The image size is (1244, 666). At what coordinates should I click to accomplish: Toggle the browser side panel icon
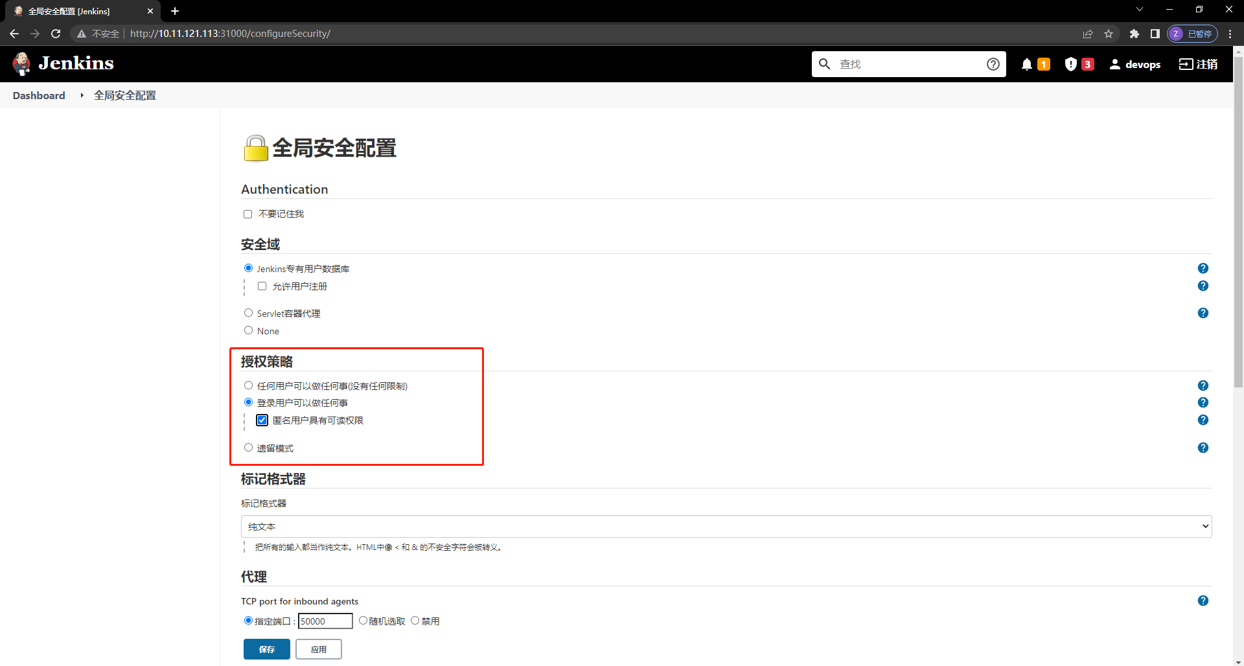pos(1155,34)
